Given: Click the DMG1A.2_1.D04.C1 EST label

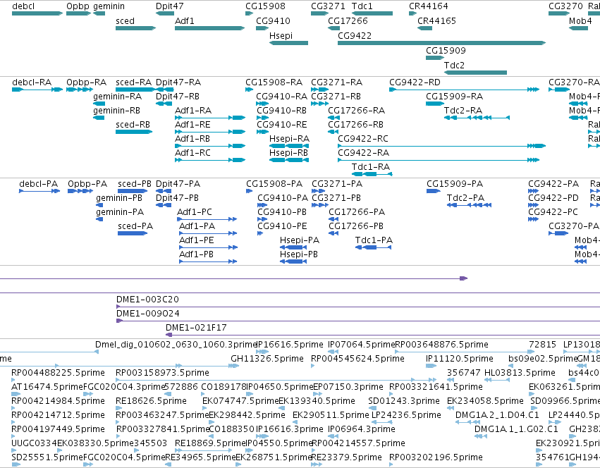Looking at the screenshot, I should pos(497,415).
